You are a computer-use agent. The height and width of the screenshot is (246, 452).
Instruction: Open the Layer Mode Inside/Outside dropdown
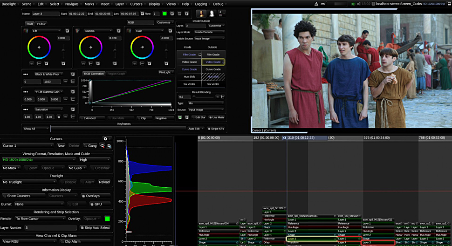[209, 32]
